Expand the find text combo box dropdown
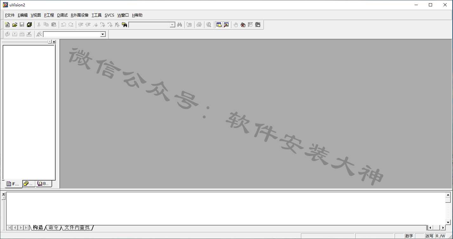 point(172,25)
